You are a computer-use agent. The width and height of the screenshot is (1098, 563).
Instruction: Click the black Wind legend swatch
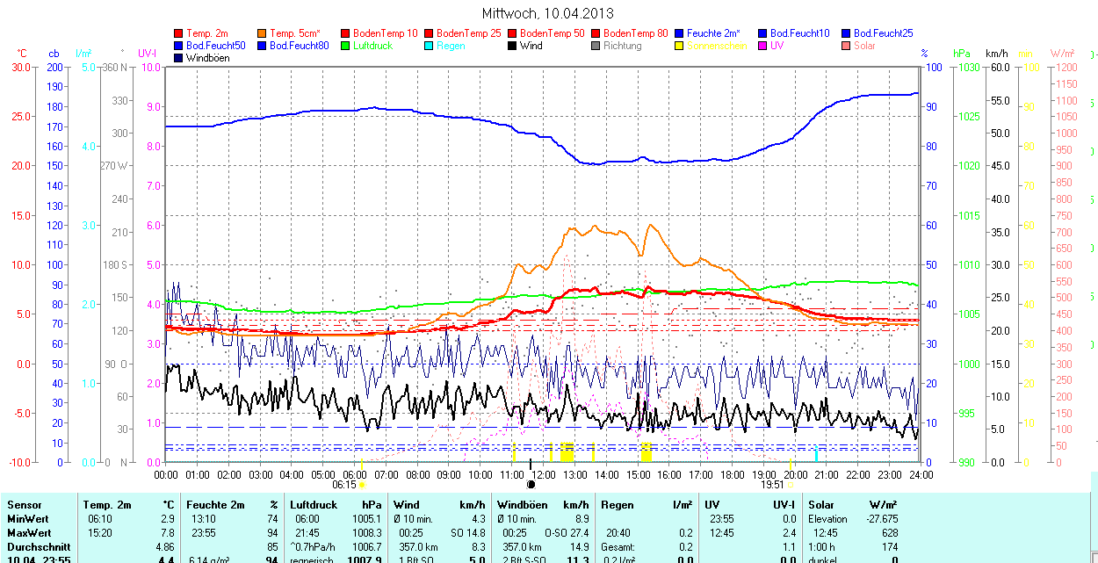point(512,46)
